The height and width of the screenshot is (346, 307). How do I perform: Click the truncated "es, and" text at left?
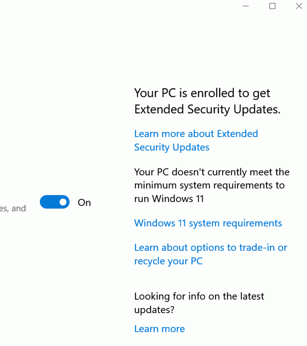pos(13,208)
